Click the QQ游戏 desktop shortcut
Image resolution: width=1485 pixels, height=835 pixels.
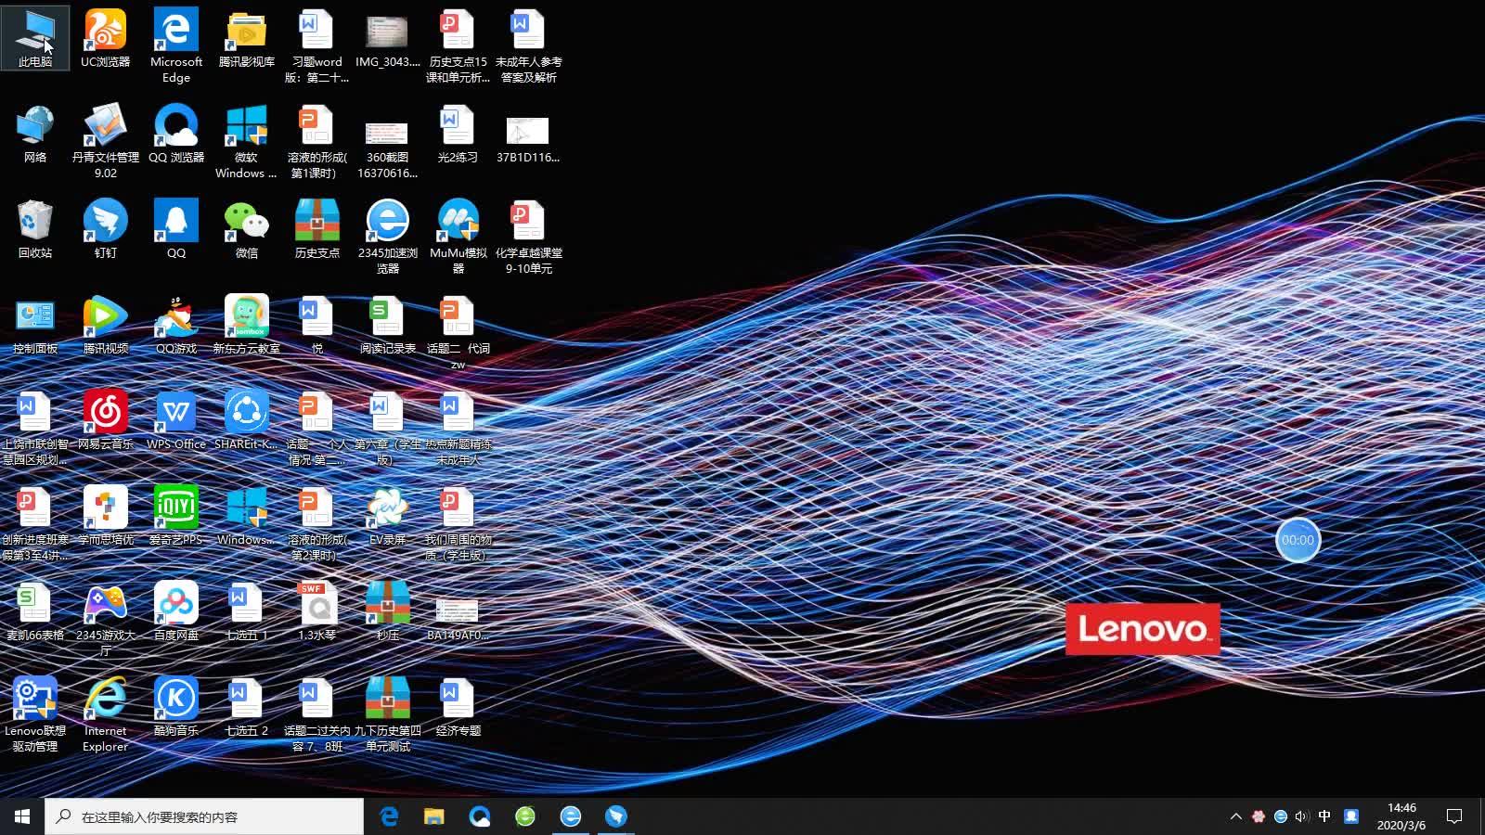176,325
